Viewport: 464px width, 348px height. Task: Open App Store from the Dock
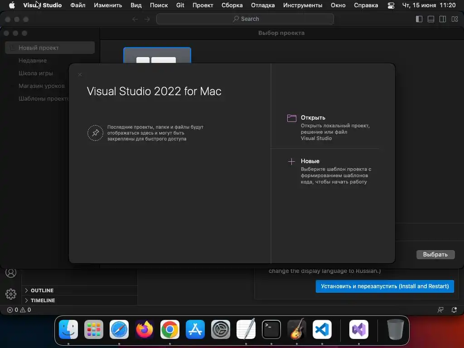[195, 329]
